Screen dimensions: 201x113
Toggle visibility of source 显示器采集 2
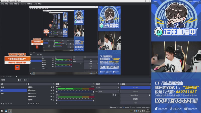tap(51, 90)
